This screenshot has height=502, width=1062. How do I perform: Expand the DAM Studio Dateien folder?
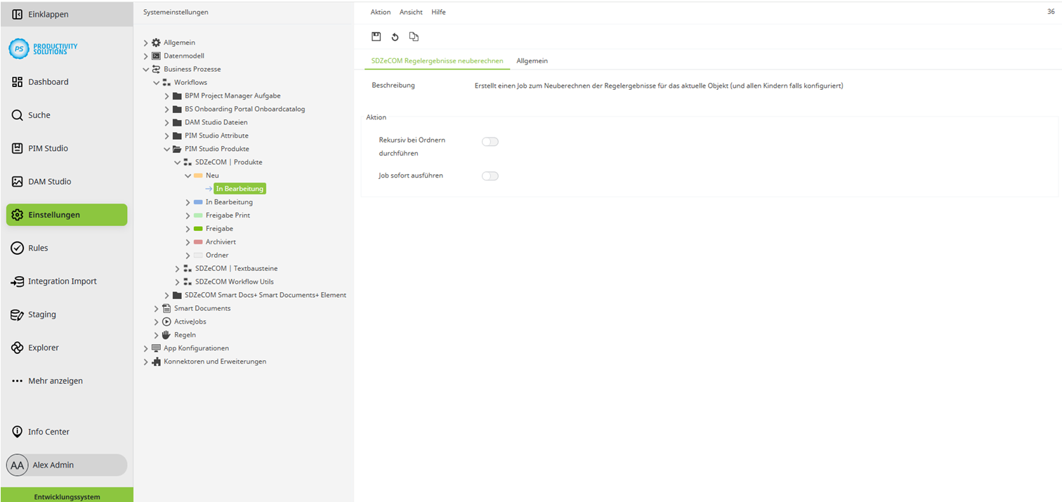(x=166, y=122)
